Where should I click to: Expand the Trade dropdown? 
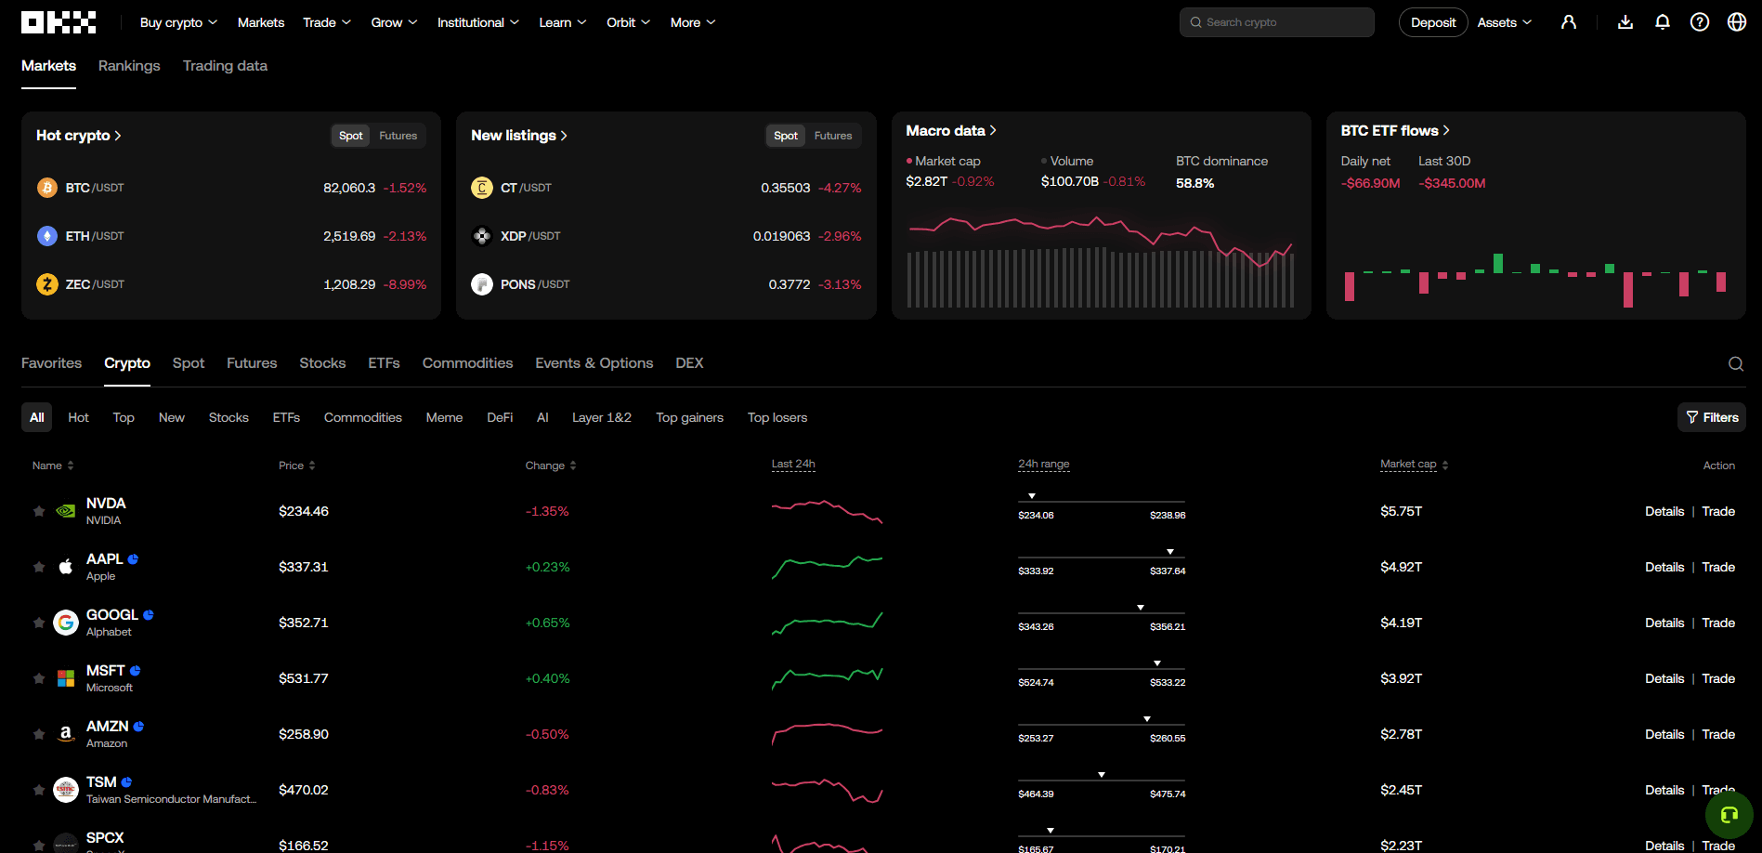[x=327, y=22]
